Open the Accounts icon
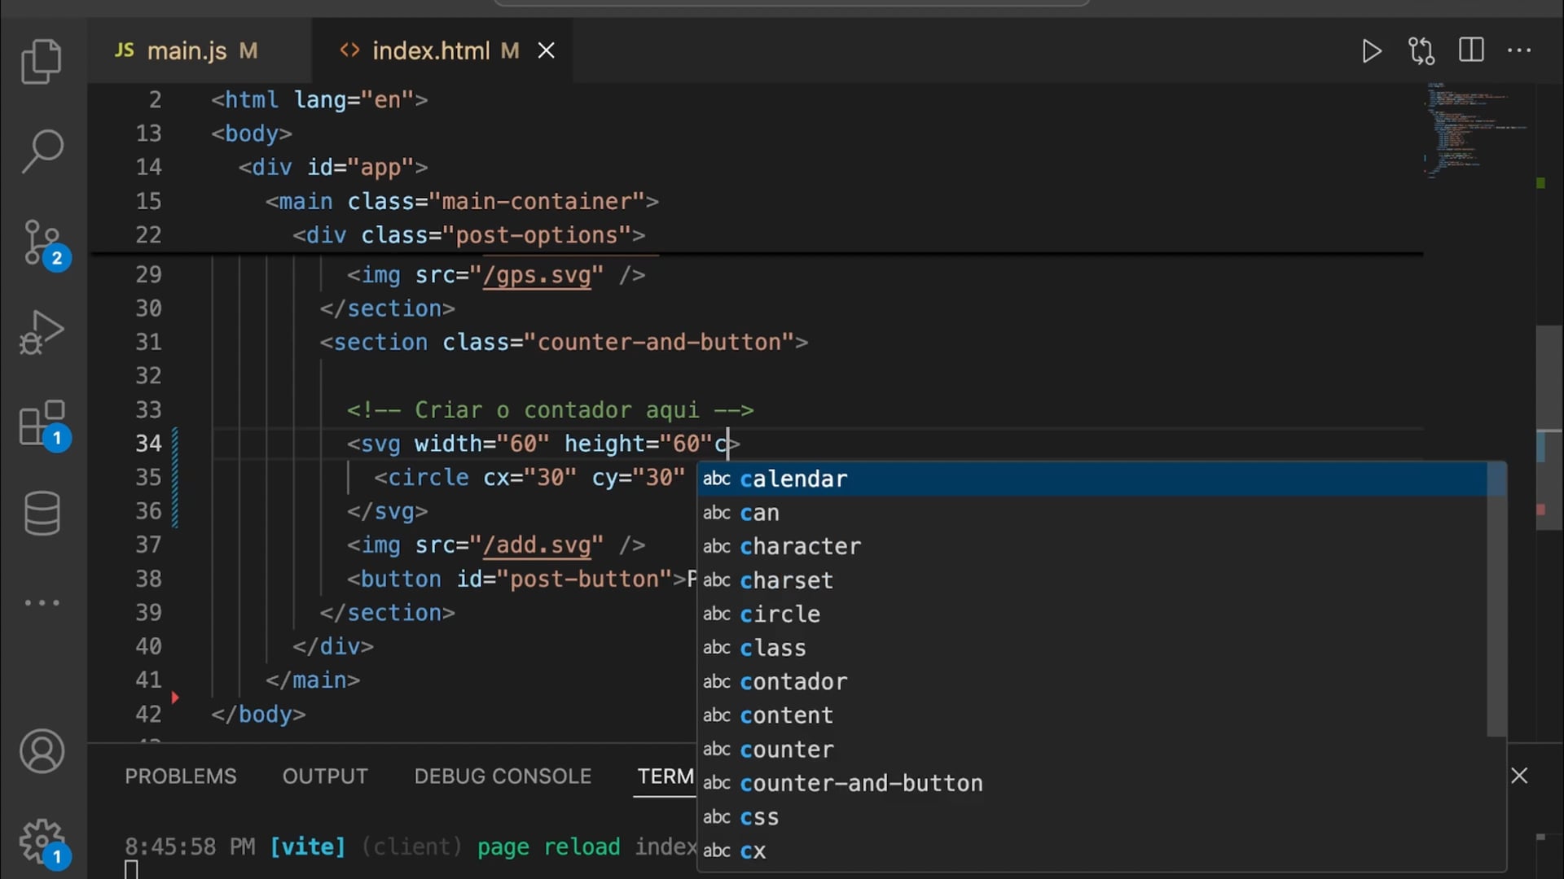 (42, 750)
